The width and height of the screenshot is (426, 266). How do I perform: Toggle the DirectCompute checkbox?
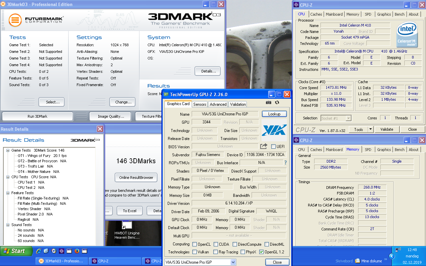point(235,244)
